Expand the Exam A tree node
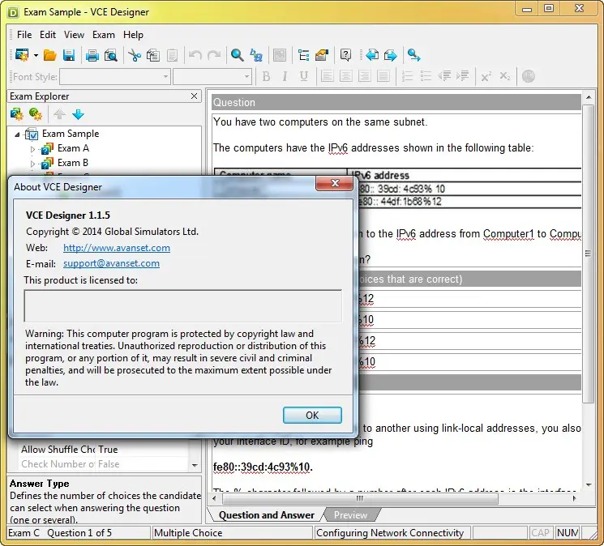Screen dimensions: 604x546 32,149
